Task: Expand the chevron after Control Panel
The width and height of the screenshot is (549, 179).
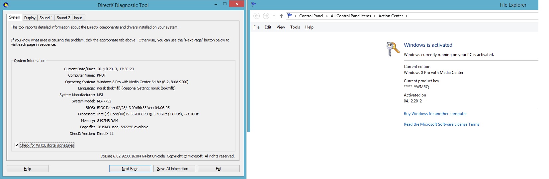Action: [x=327, y=16]
